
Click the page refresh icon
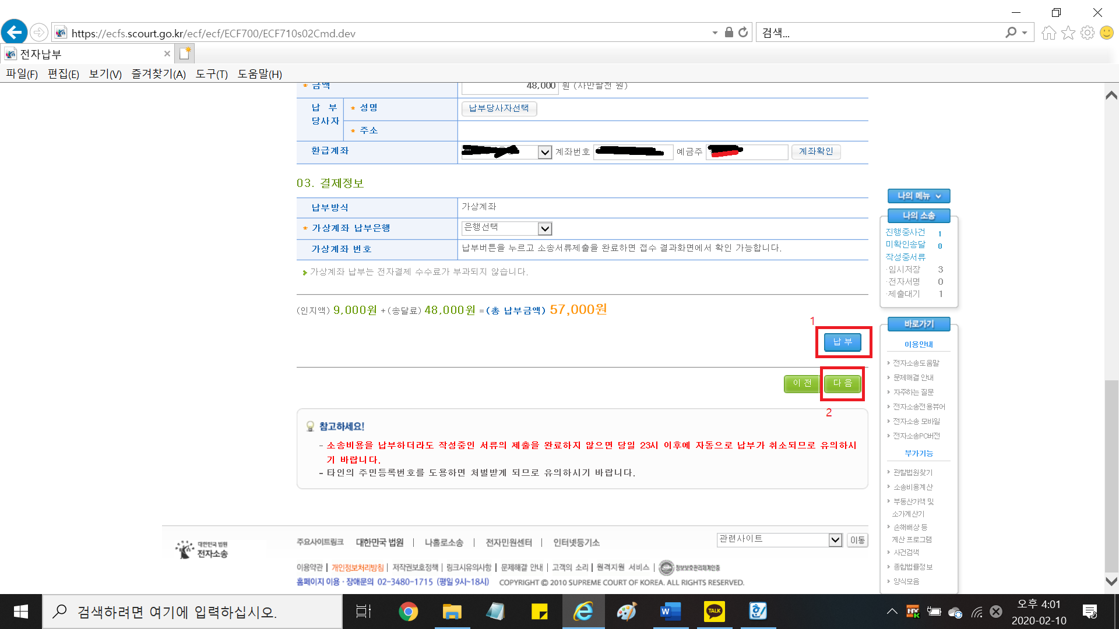point(743,33)
